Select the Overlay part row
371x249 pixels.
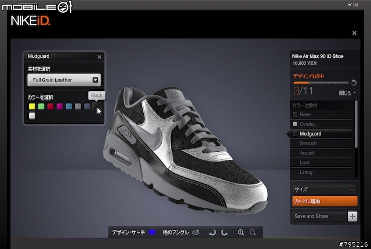(322, 124)
